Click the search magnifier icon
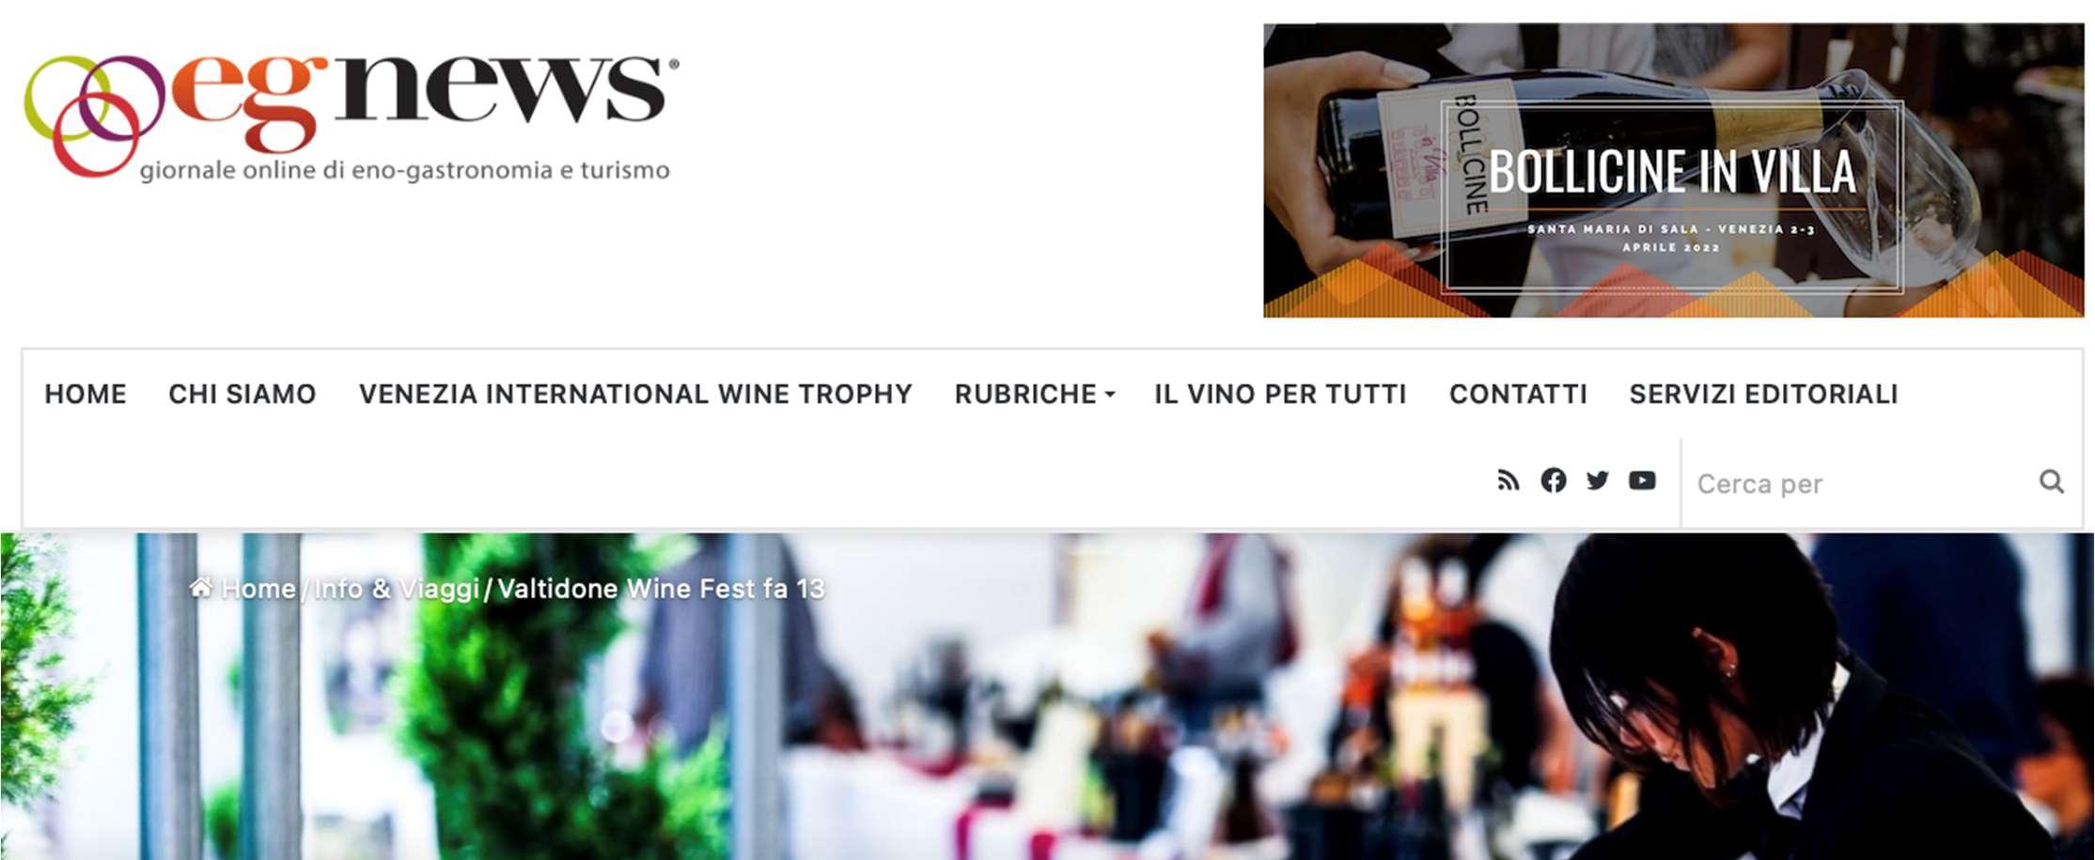The image size is (2095, 860). pyautogui.click(x=2052, y=482)
